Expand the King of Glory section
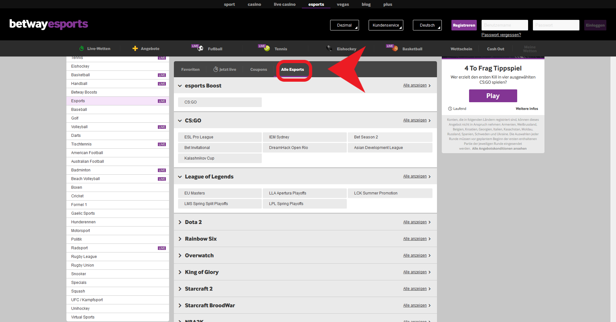Image resolution: width=616 pixels, height=322 pixels. pos(180,272)
